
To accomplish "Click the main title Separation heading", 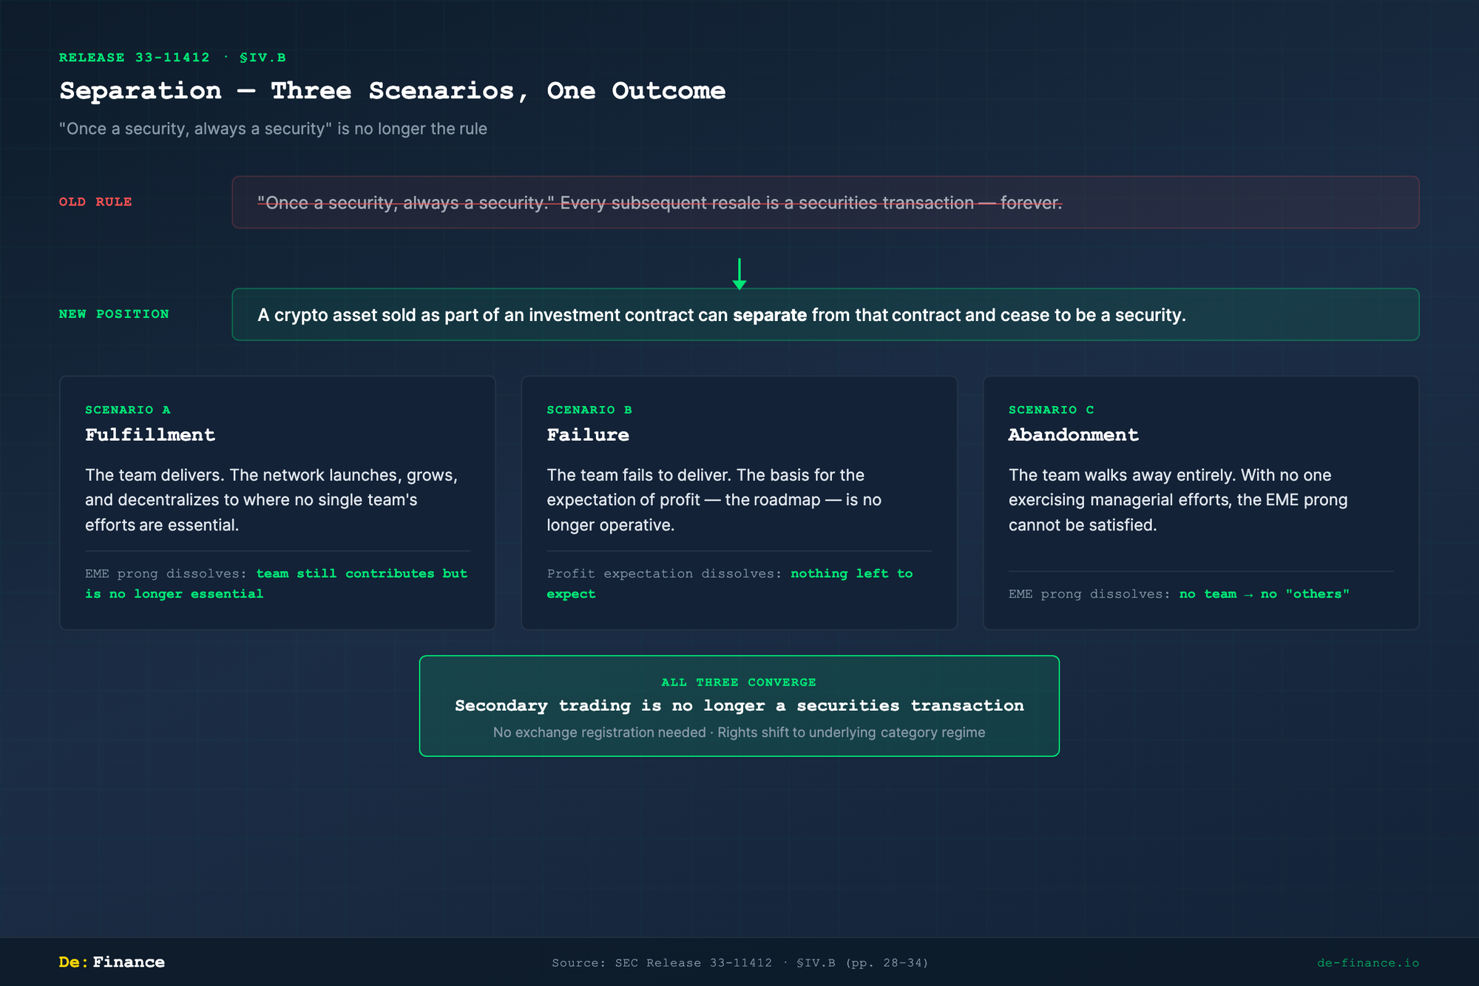I will [392, 91].
